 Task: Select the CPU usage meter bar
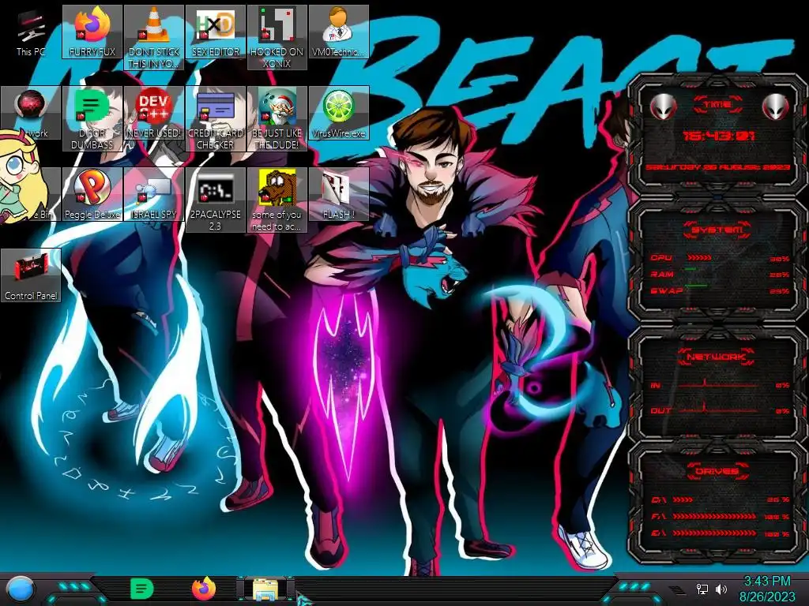tap(699, 258)
